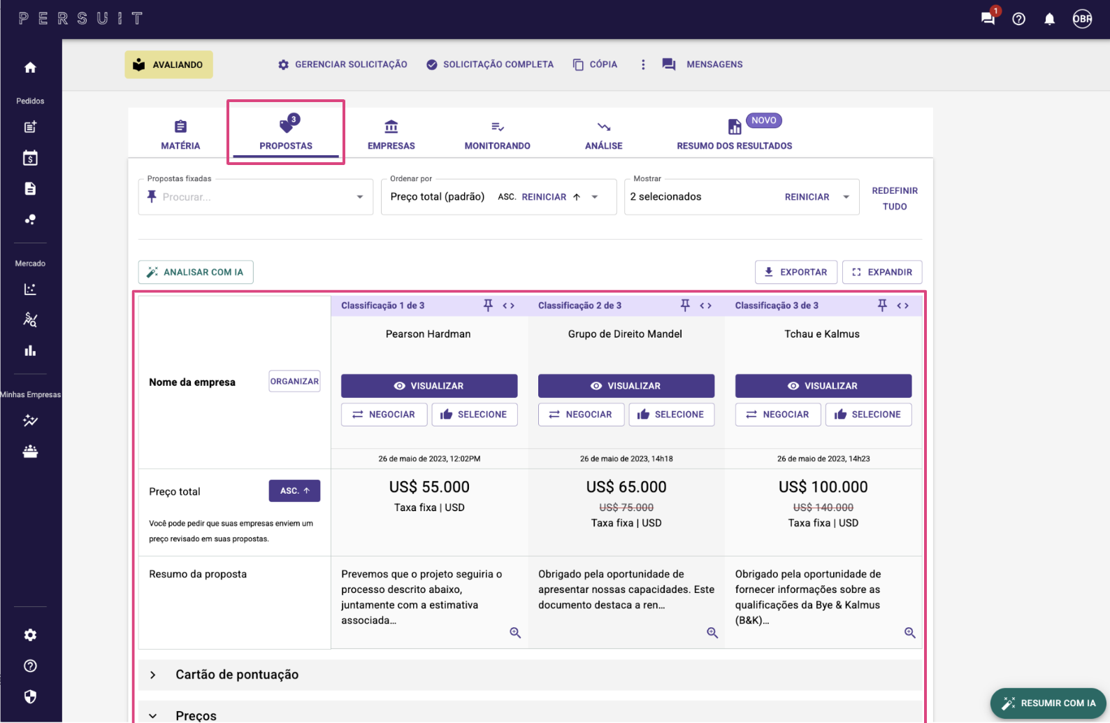The height and width of the screenshot is (723, 1110).
Task: Switch to the Análise tab
Action: point(604,135)
